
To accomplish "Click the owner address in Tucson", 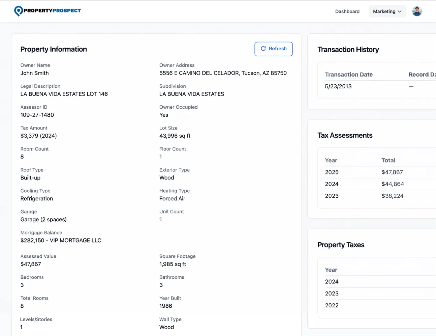I will click(223, 73).
